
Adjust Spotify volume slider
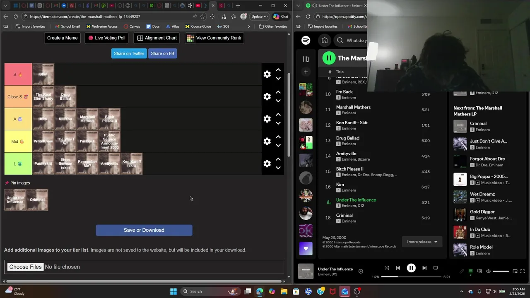(x=501, y=272)
